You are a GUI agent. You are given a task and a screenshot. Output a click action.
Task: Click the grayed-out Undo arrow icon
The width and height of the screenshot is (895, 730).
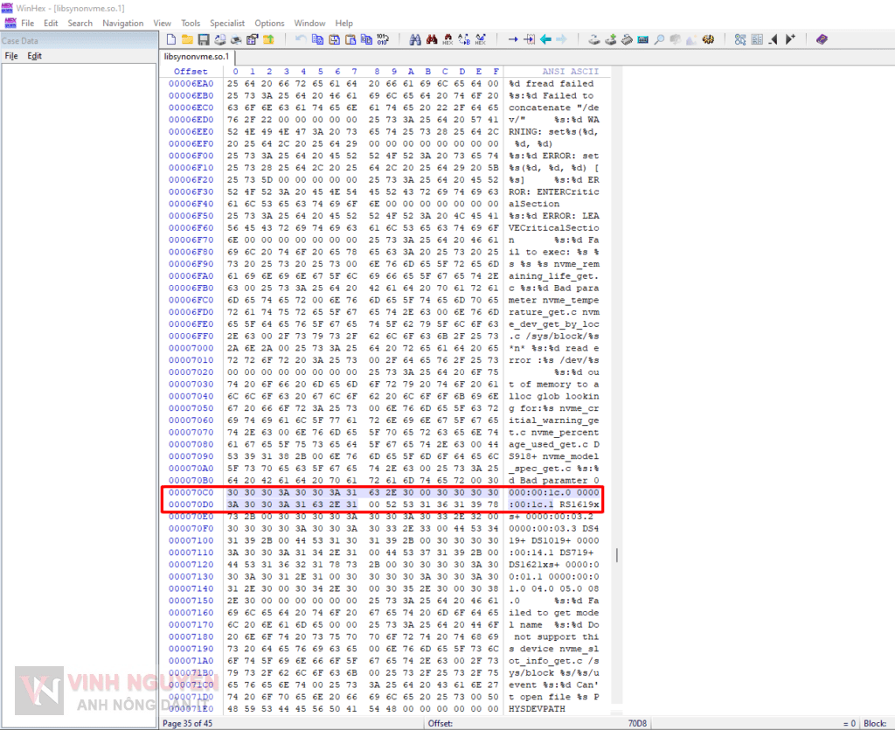click(301, 39)
